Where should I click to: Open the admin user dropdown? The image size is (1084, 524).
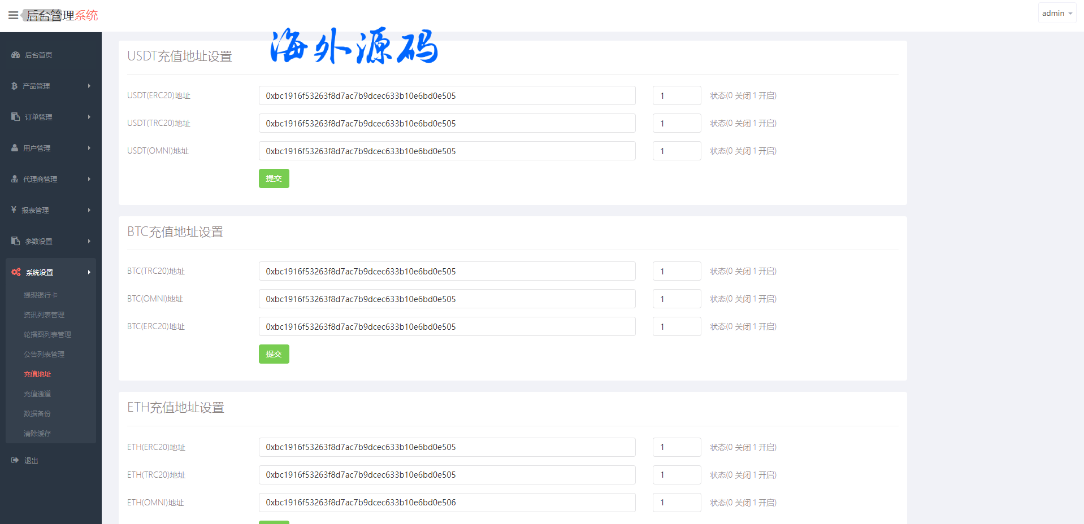pyautogui.click(x=1056, y=13)
